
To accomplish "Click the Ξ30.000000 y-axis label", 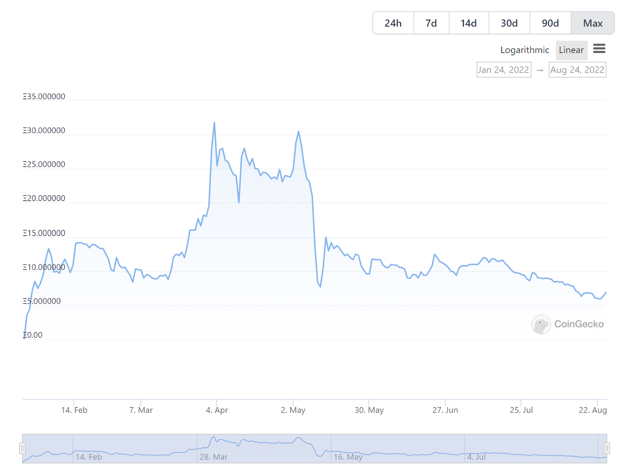I will (x=44, y=130).
